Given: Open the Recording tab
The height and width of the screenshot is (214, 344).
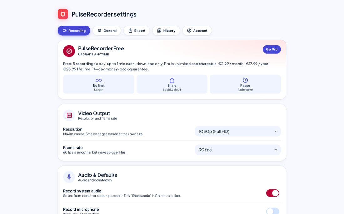Looking at the screenshot, I should click(x=74, y=31).
